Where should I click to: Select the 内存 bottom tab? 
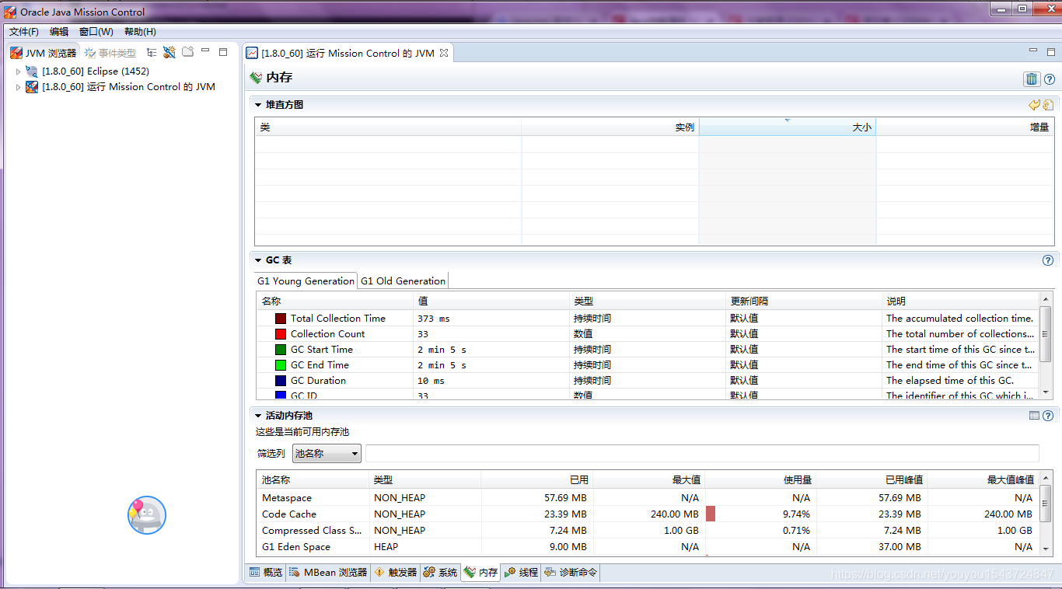(480, 573)
